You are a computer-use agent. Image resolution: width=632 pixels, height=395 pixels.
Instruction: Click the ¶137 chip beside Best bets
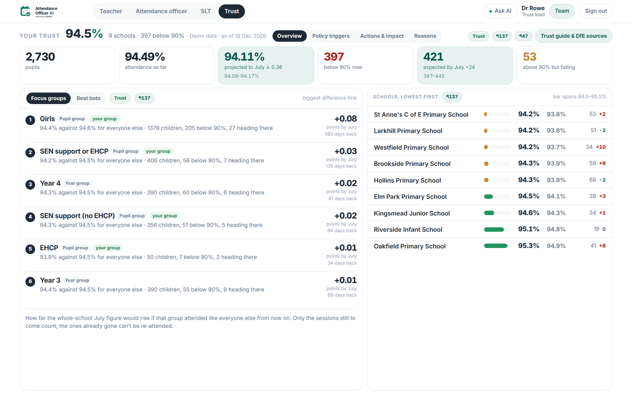144,98
